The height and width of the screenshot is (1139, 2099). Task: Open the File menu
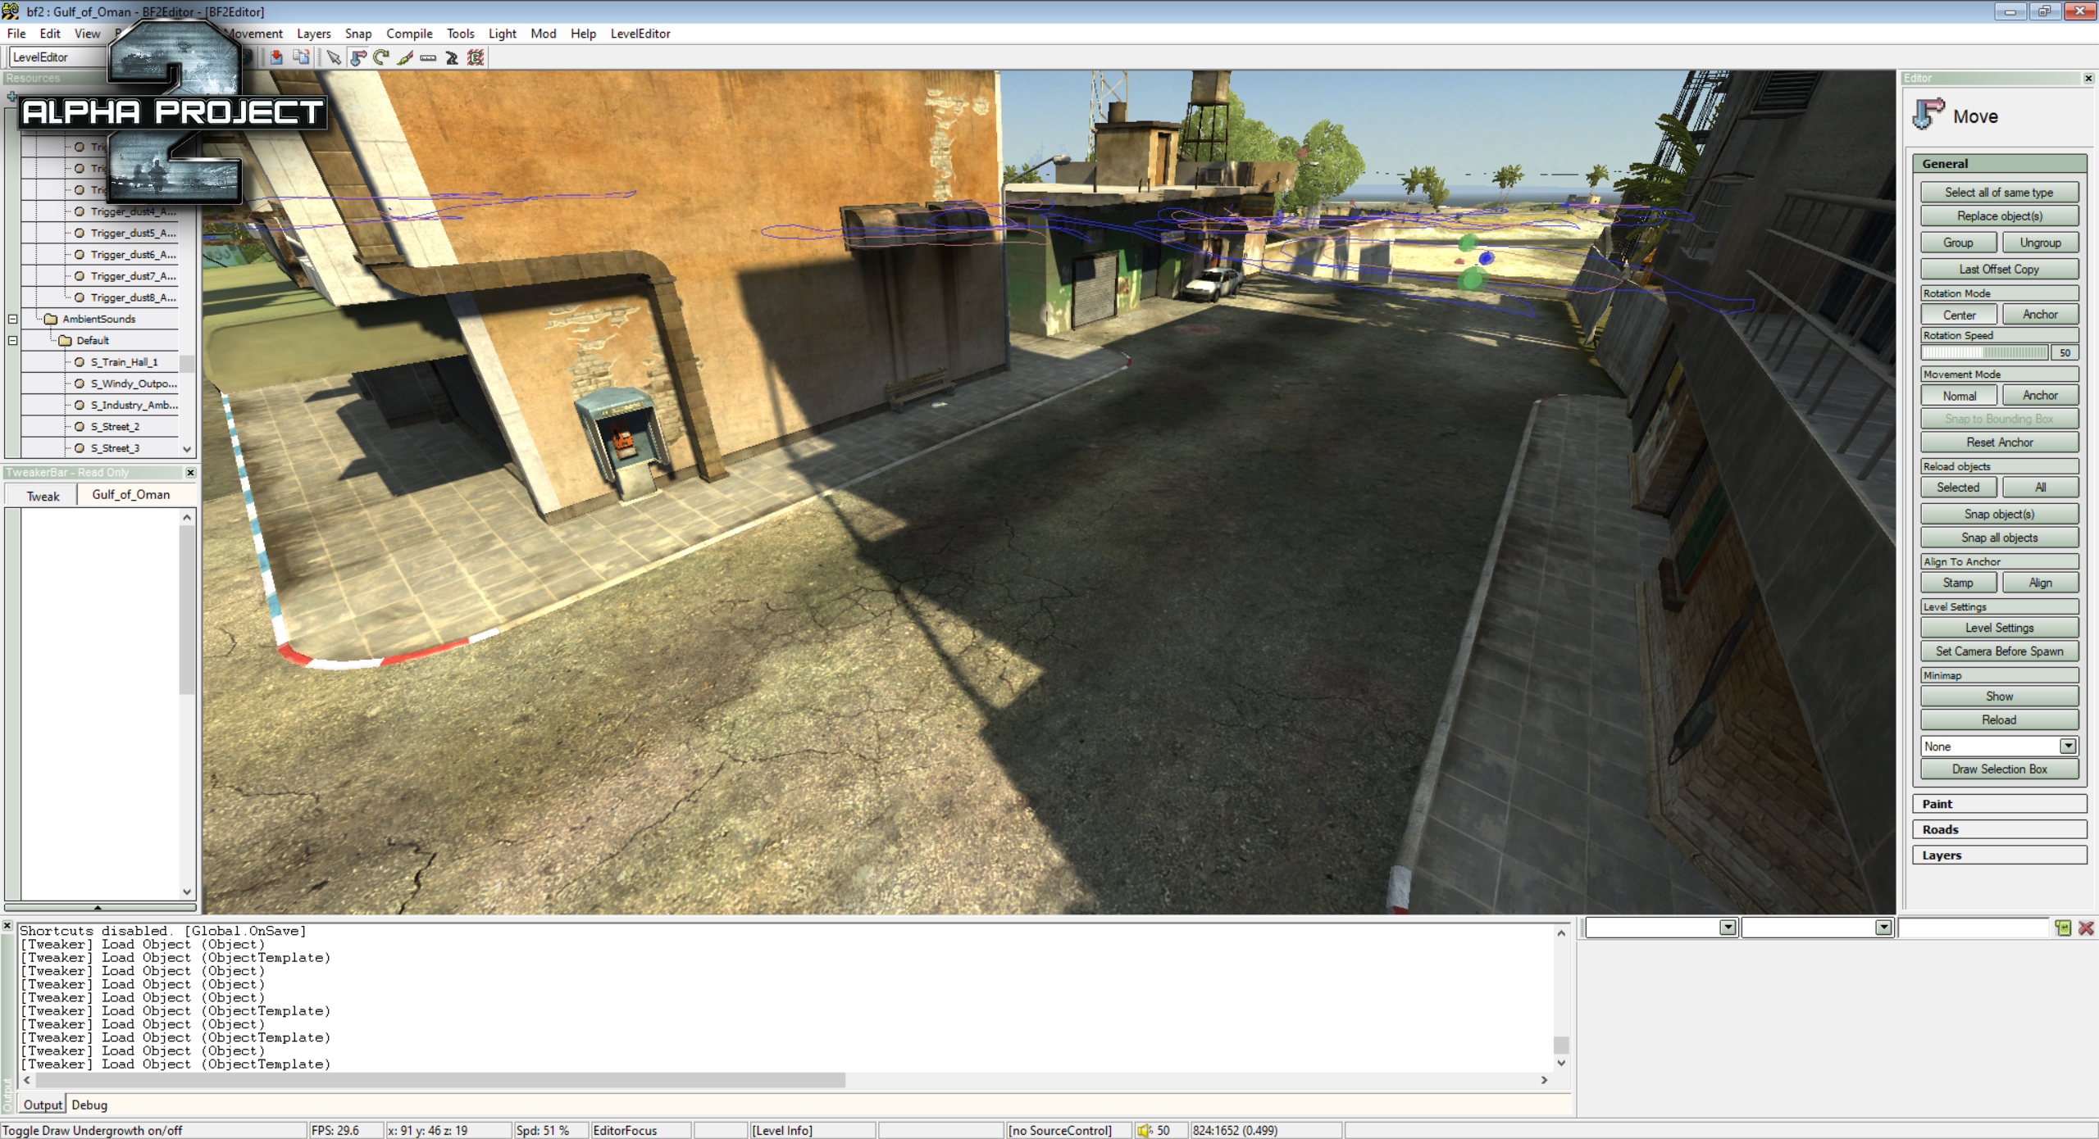16,34
